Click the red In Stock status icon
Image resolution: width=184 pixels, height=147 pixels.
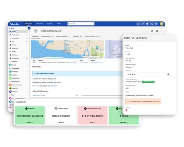(x=127, y=110)
